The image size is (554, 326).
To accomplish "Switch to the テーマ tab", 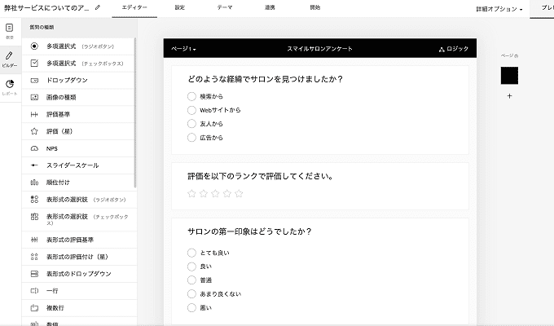I will point(223,7).
